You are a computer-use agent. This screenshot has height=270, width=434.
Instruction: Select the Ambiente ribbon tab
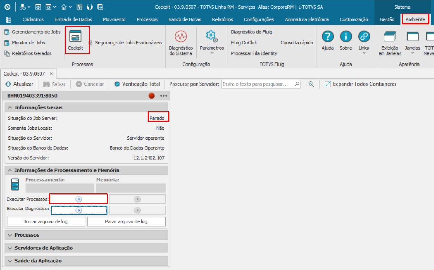(x=415, y=19)
